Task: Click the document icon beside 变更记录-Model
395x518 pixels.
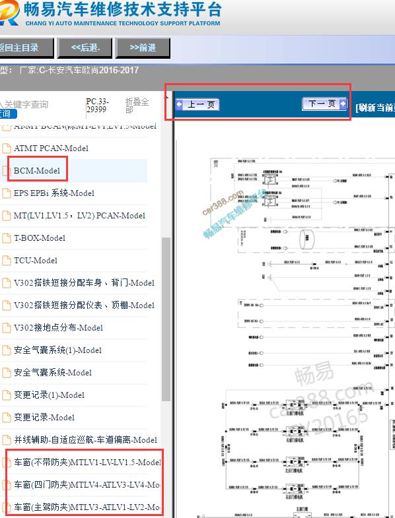Action: click(x=7, y=418)
